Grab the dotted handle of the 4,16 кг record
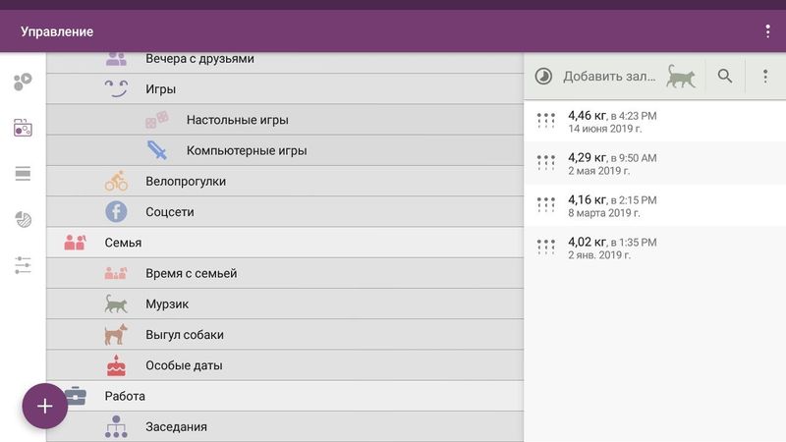The image size is (786, 442). click(546, 205)
